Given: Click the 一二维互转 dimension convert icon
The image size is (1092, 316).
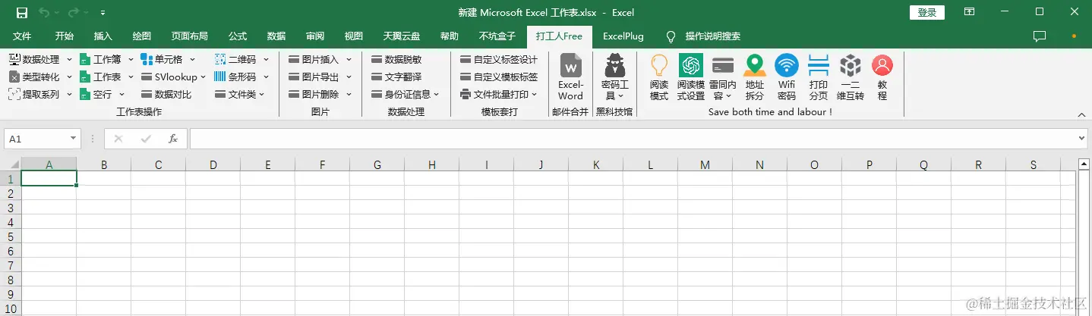Looking at the screenshot, I should [851, 77].
